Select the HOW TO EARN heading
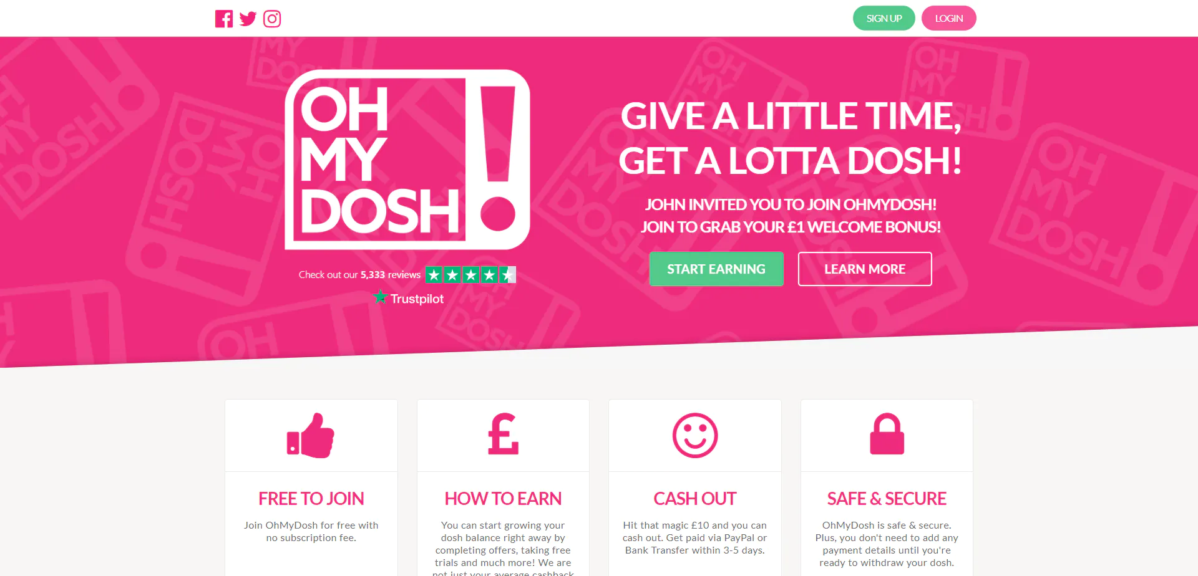Screen dimensions: 1198x576 pyautogui.click(x=503, y=499)
